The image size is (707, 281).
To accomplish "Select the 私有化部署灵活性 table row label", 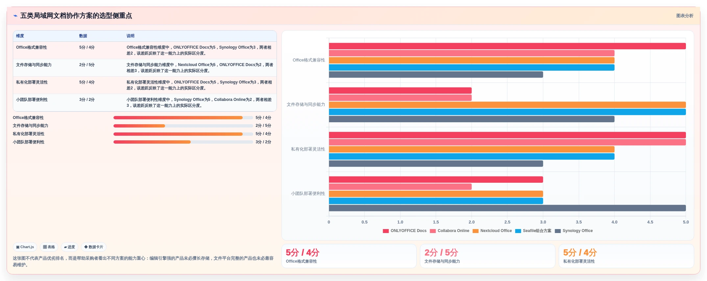I will point(32,82).
